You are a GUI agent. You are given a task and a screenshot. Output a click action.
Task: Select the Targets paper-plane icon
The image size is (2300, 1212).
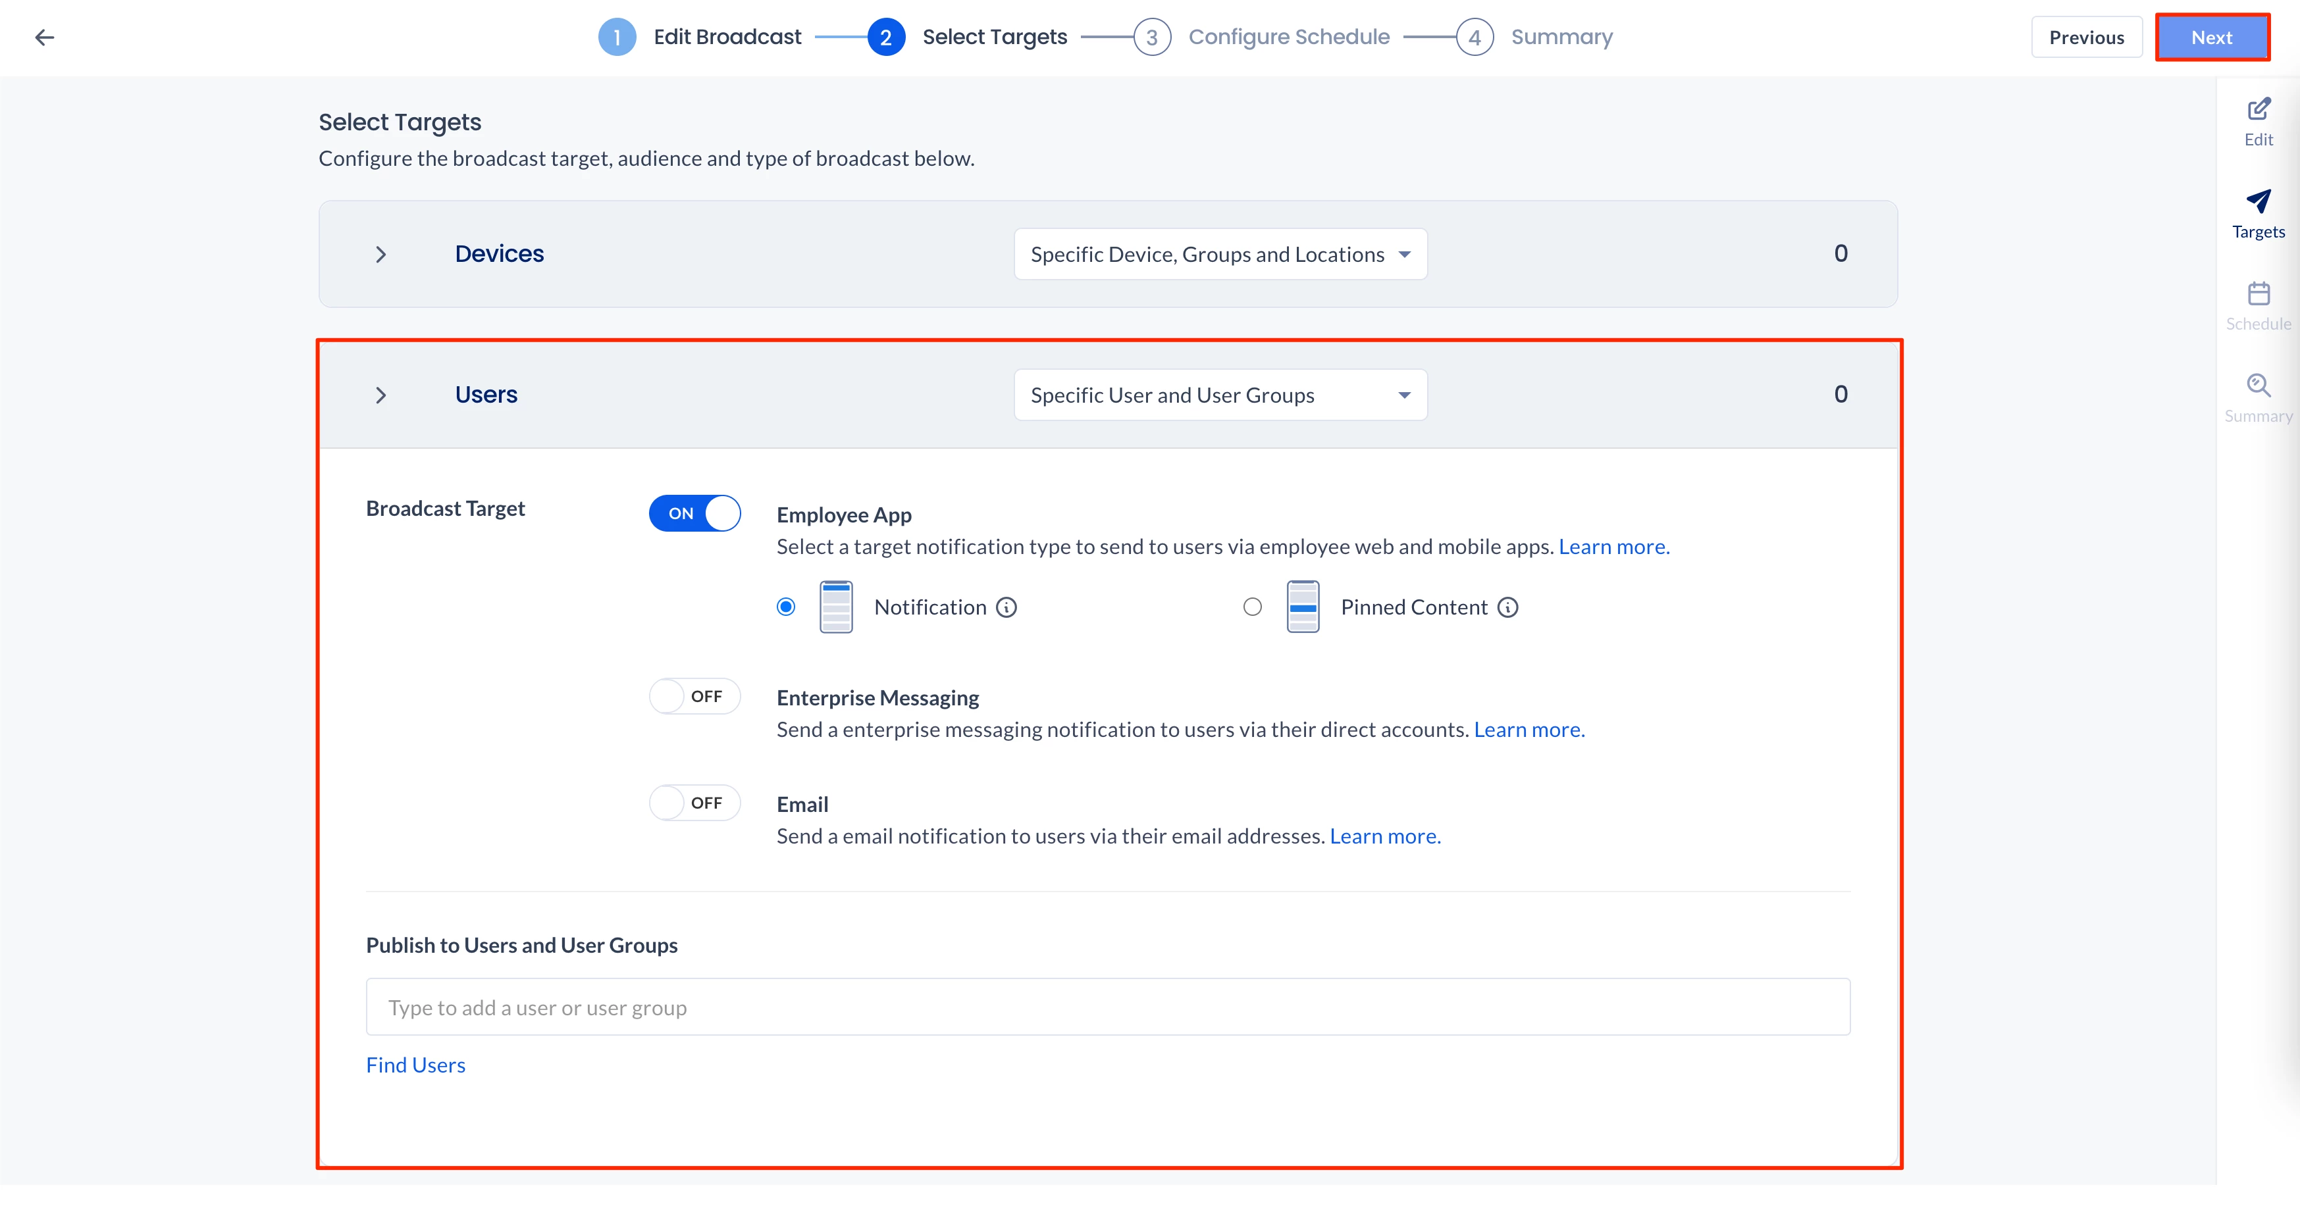(2258, 202)
